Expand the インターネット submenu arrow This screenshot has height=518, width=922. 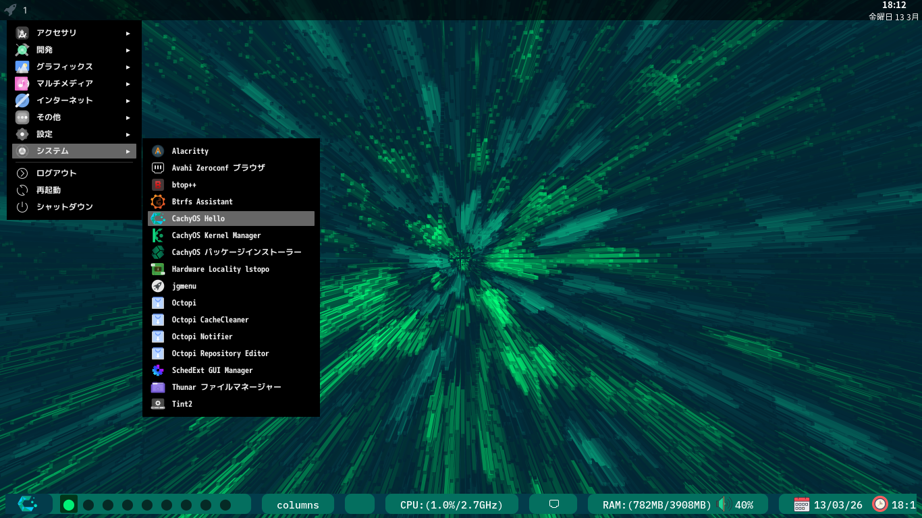click(128, 100)
